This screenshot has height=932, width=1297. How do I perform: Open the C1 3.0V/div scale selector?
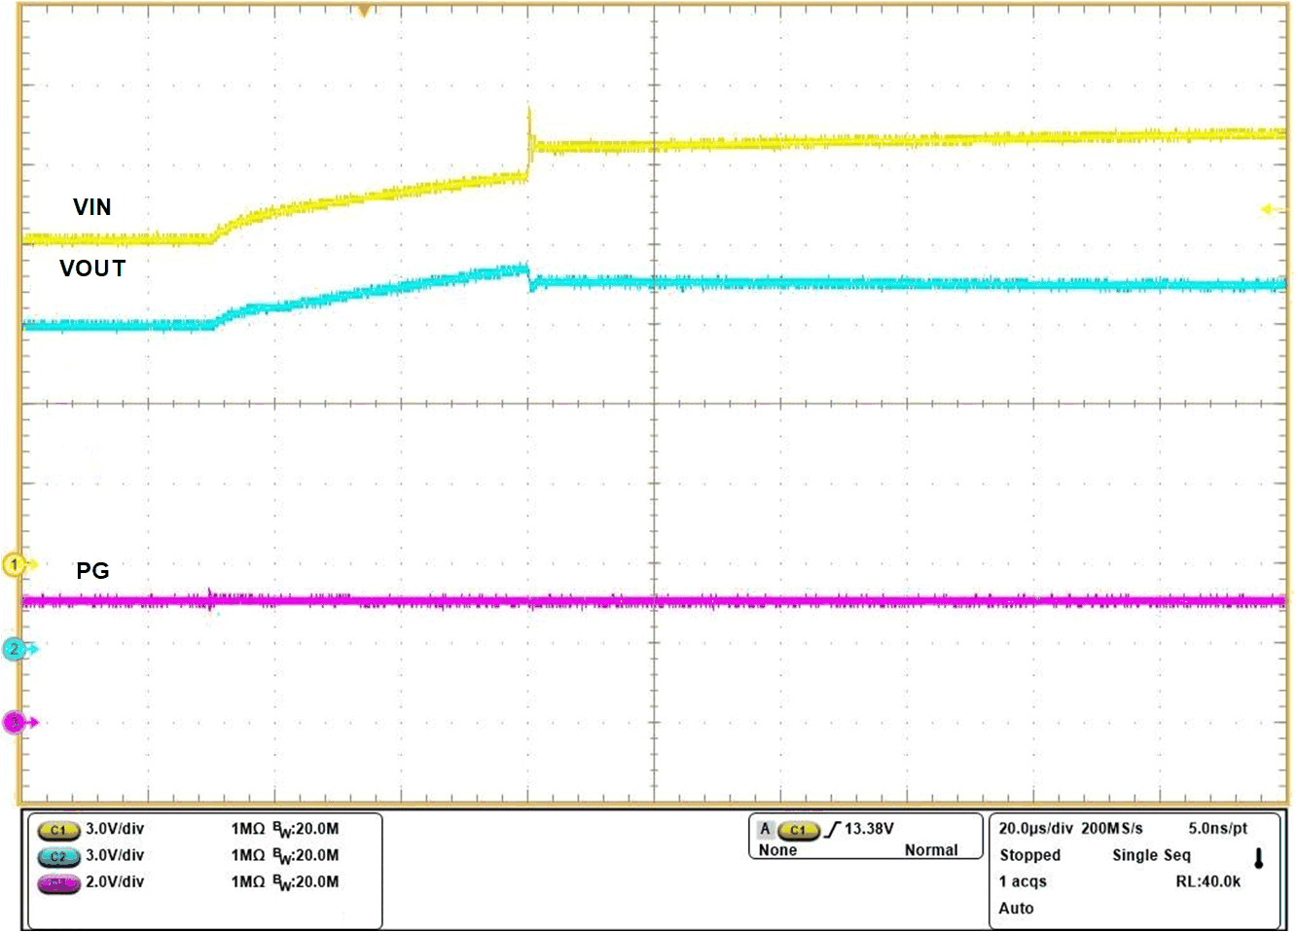[x=117, y=831]
